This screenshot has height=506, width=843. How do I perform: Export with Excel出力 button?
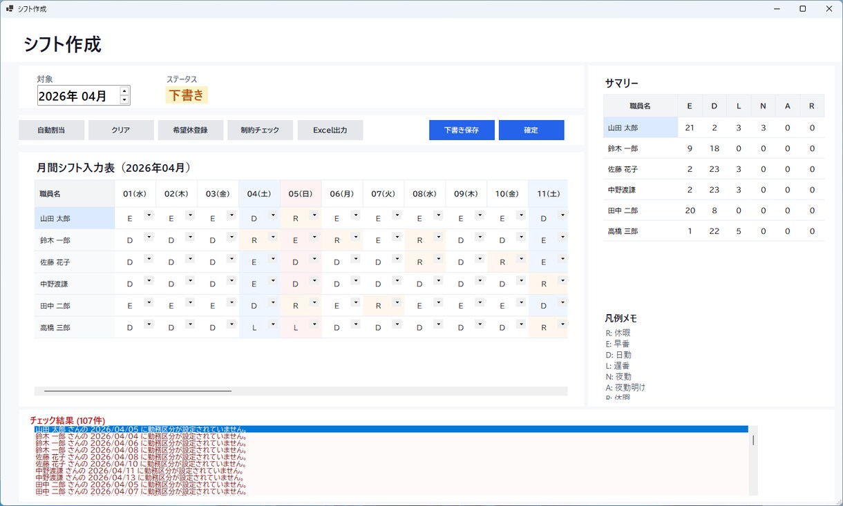330,130
